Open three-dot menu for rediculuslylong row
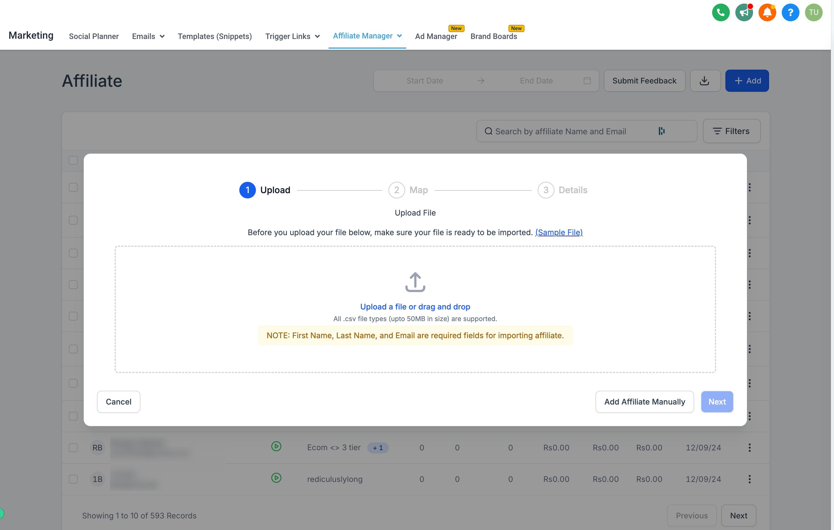This screenshot has height=530, width=834. pyautogui.click(x=749, y=479)
